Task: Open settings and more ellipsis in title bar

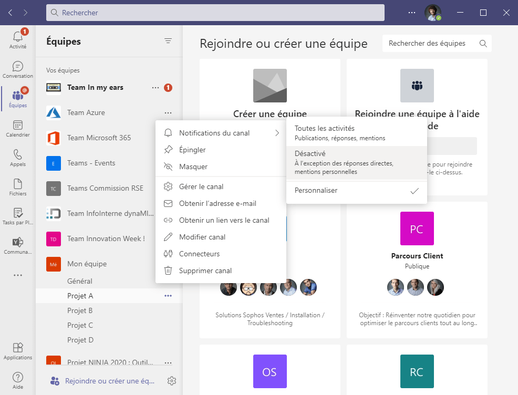Action: pos(412,13)
